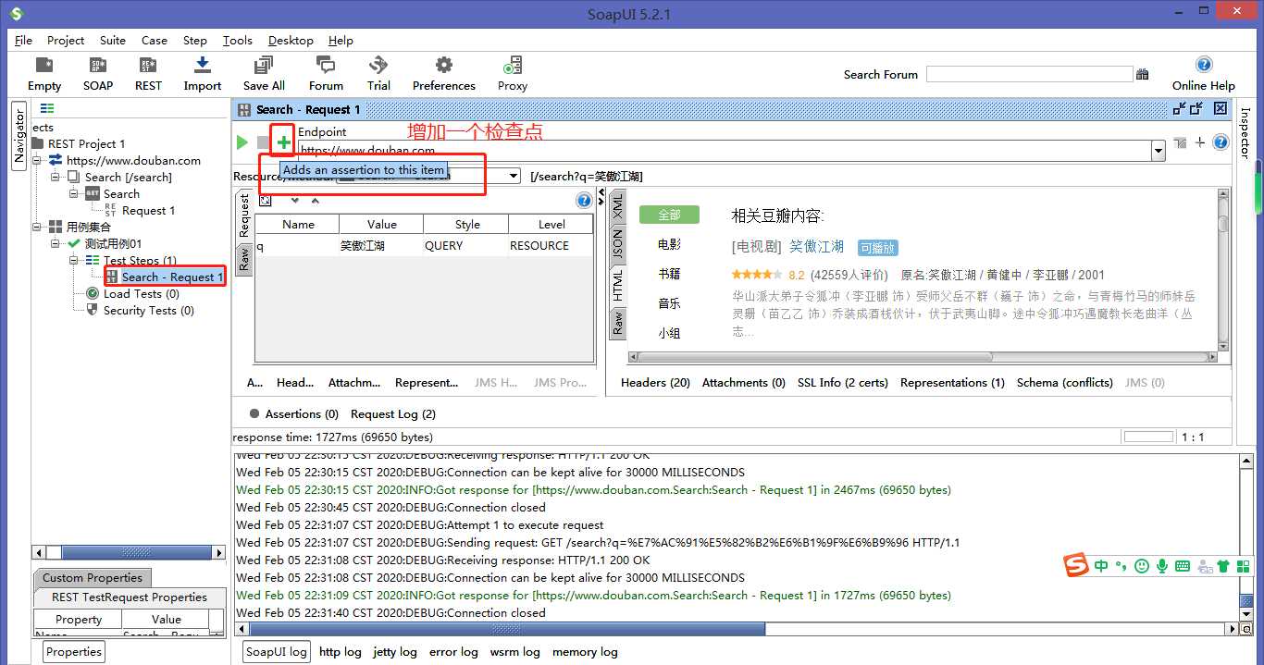The height and width of the screenshot is (665, 1264).
Task: Click the green plus add assertion icon
Action: (283, 142)
